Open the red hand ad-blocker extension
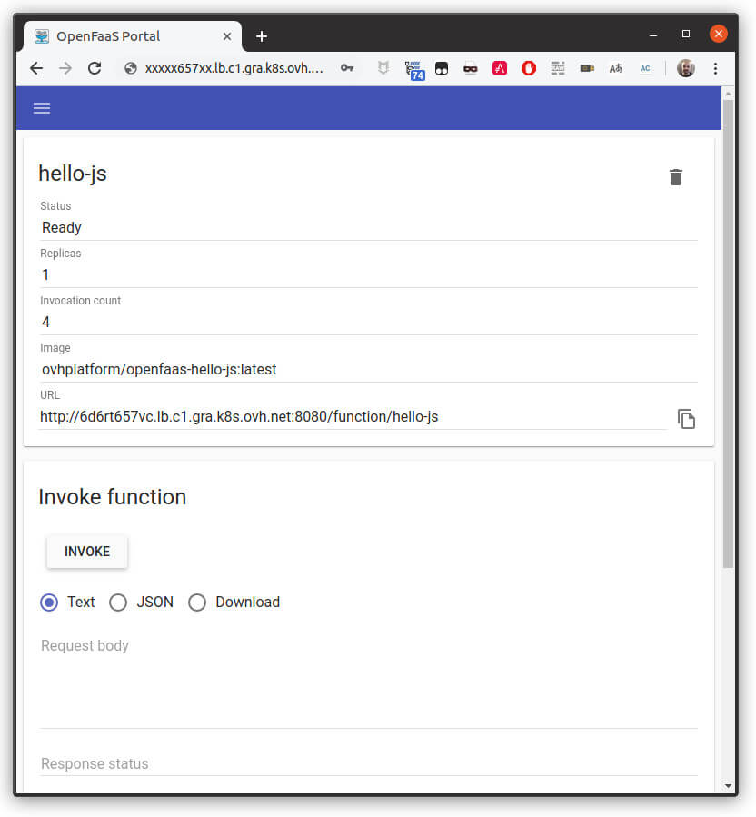Viewport: 756px width, 817px height. (x=529, y=68)
